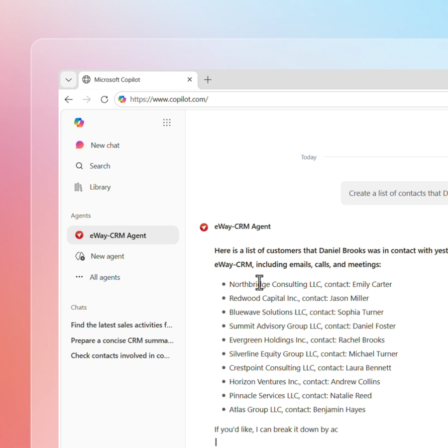The image size is (448, 448).
Task: Click the 'If you'd like, I can break' line
Action: (276, 430)
